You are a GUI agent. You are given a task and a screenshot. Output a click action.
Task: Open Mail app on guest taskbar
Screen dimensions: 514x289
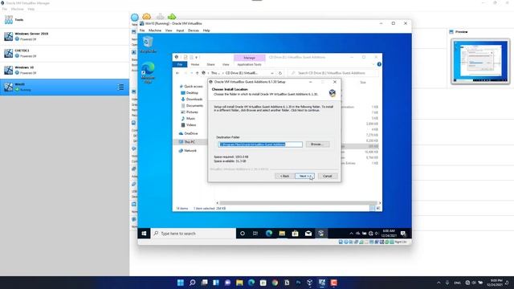pos(308,234)
